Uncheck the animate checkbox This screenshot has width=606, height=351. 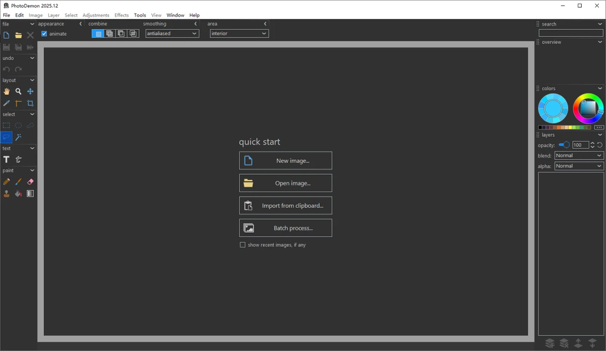[x=44, y=34]
